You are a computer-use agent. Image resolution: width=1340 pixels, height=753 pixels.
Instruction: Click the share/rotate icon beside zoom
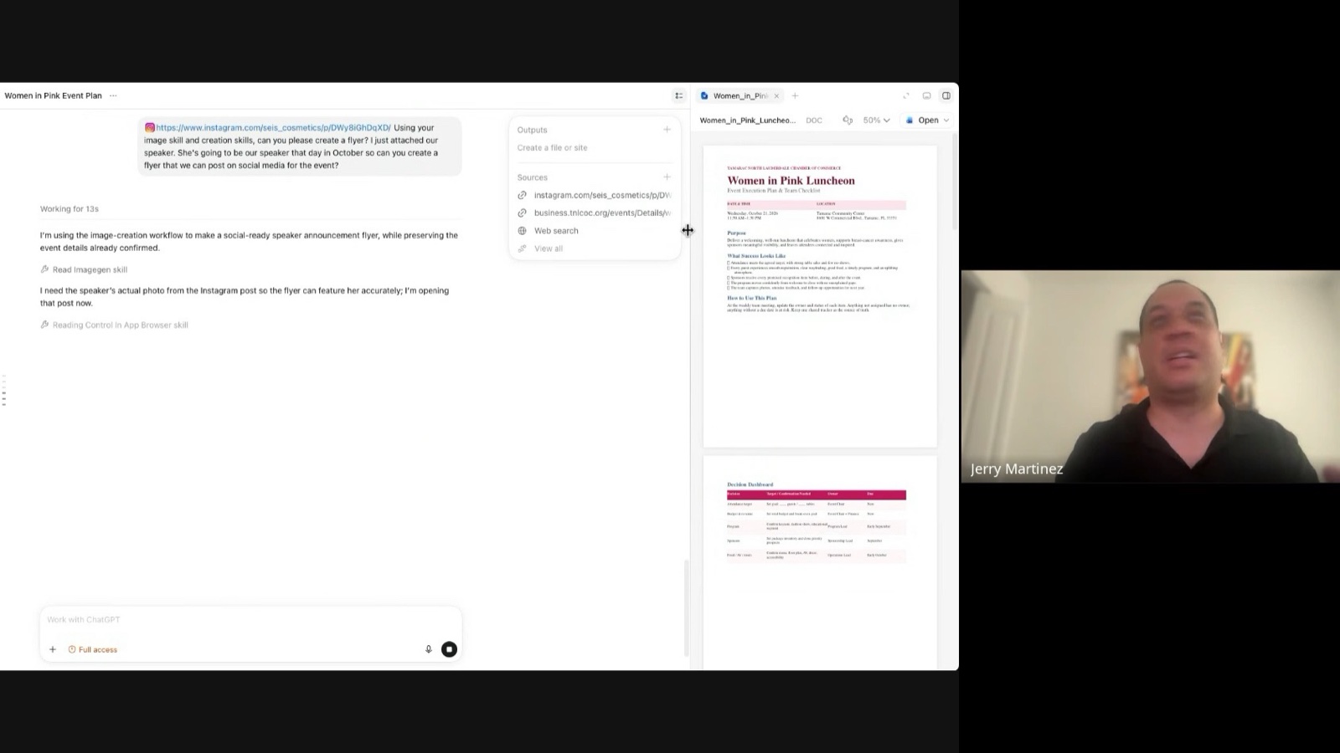[x=848, y=120]
